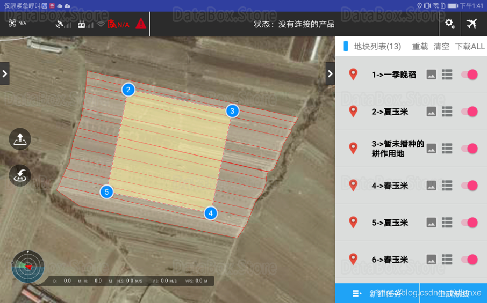Tap the return-to-home round button
487x303 pixels.
(20, 175)
